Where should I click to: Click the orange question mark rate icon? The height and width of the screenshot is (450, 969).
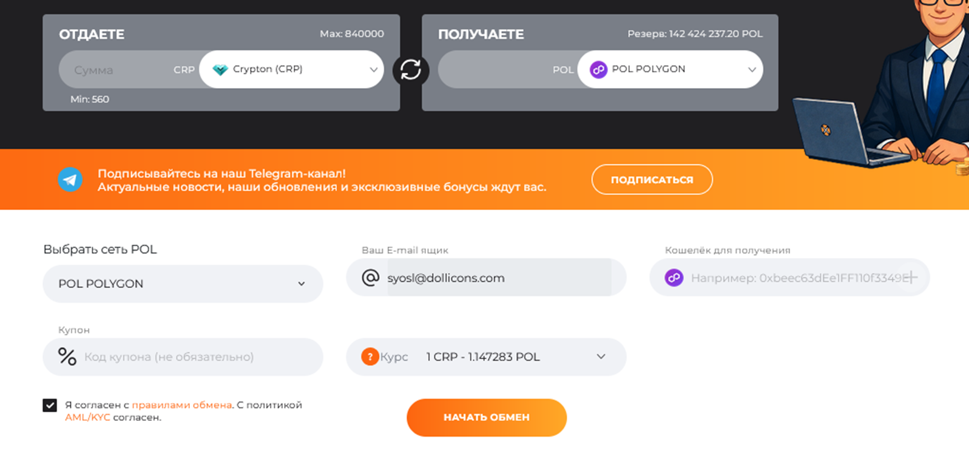coord(370,356)
